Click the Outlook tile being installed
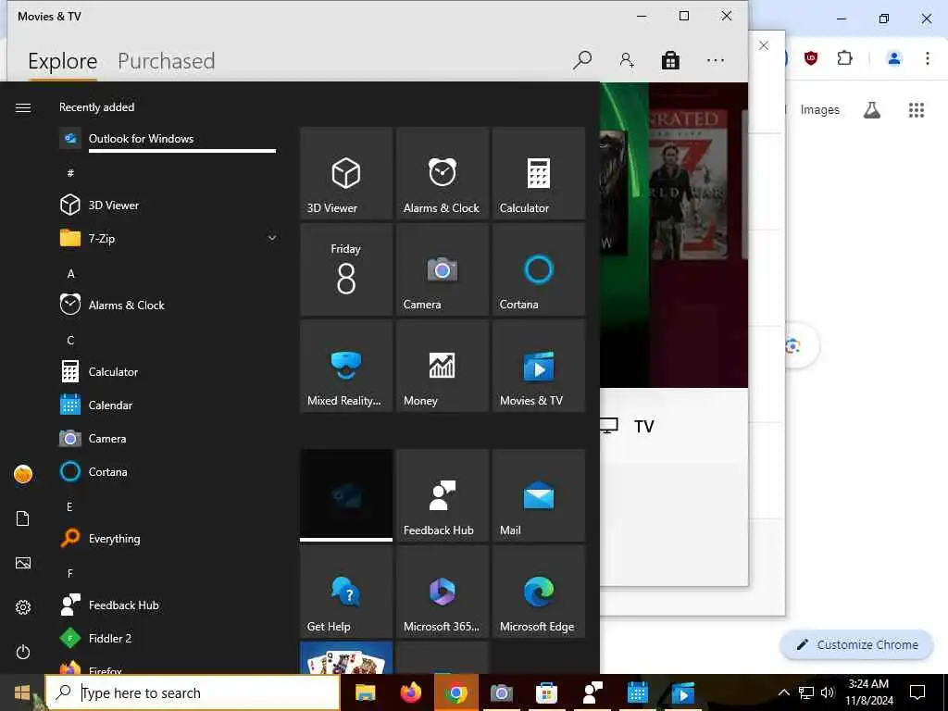Image resolution: width=948 pixels, height=711 pixels. pos(346,495)
